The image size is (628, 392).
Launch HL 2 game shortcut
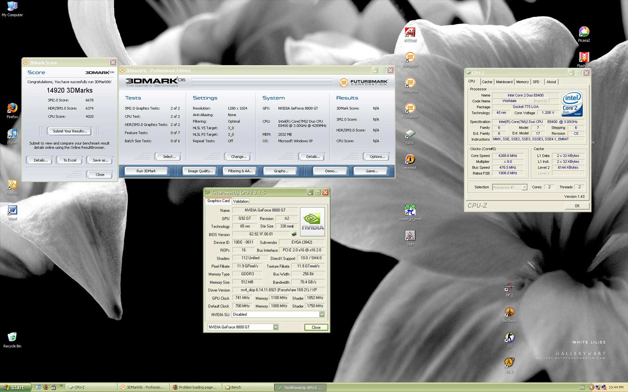pos(509,366)
